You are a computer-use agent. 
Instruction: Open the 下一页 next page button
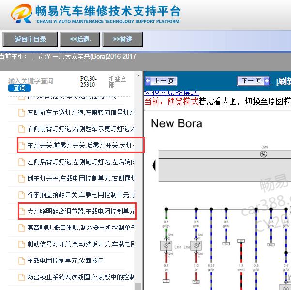click(x=253, y=81)
